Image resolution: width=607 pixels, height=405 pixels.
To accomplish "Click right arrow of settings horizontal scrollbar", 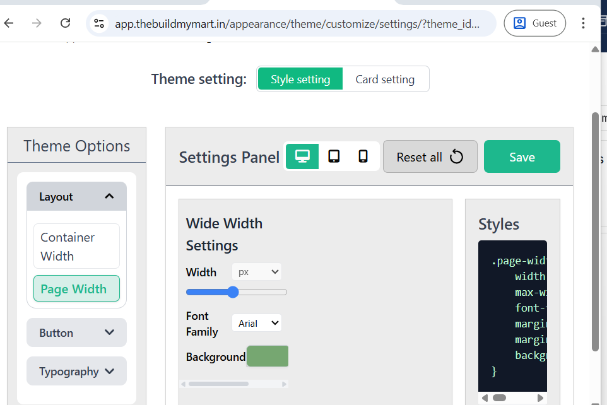I will click(x=284, y=384).
